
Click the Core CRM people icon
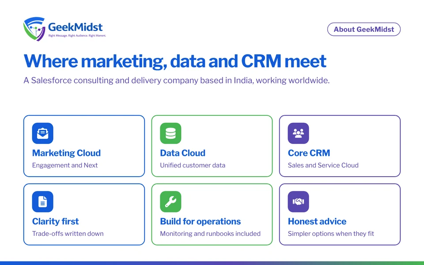pos(298,133)
